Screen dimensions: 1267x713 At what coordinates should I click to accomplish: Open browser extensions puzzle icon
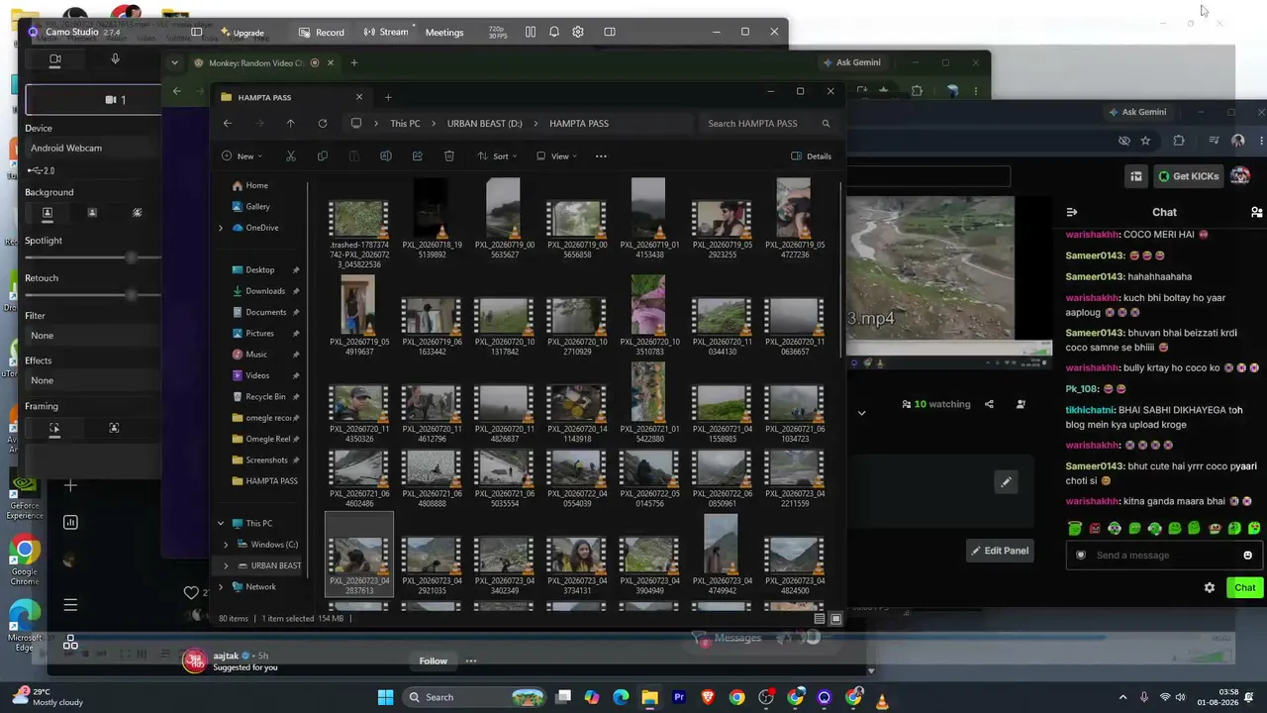click(1178, 141)
